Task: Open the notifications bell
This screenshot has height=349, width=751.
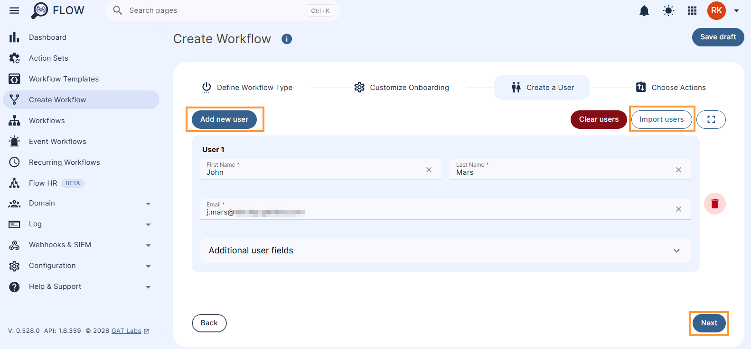Action: pos(644,10)
